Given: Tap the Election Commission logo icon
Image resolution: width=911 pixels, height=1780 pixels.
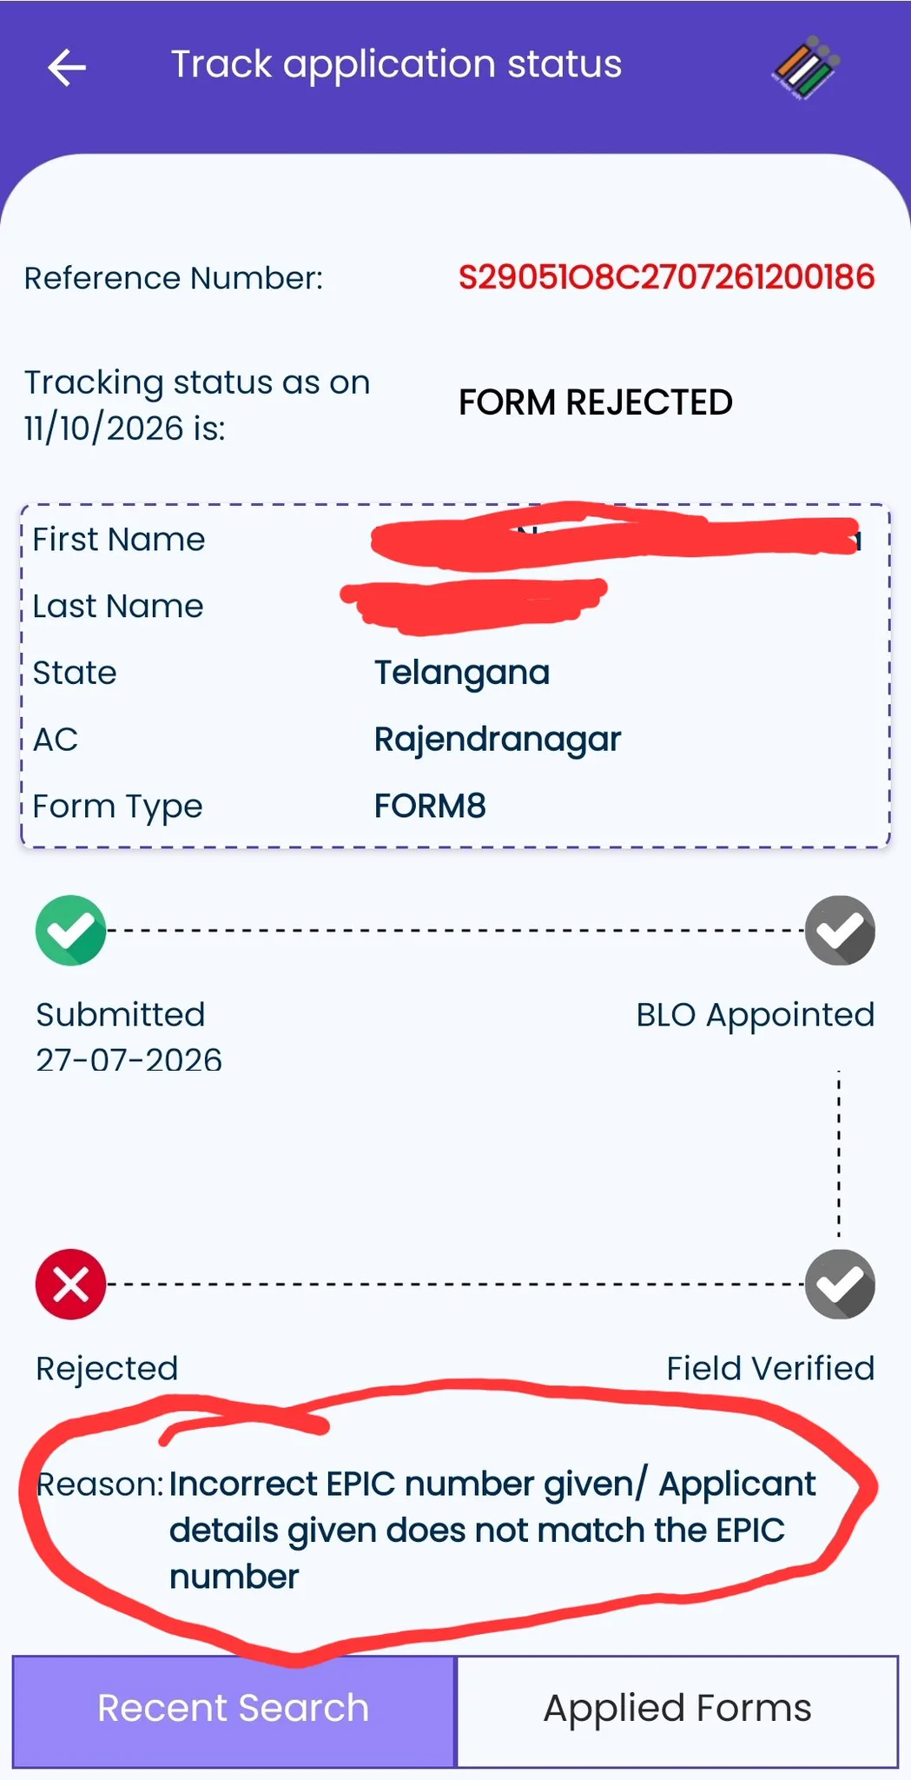Looking at the screenshot, I should point(806,69).
